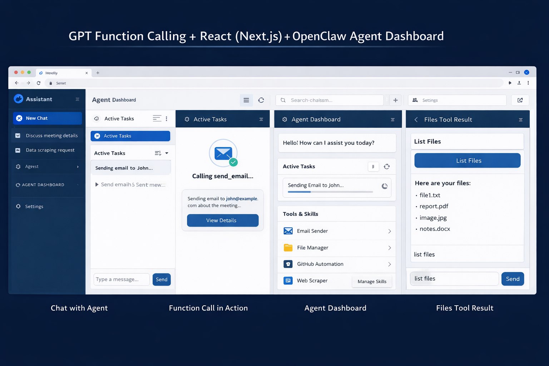
Task: Select image.jpg in the files list
Action: 433,218
